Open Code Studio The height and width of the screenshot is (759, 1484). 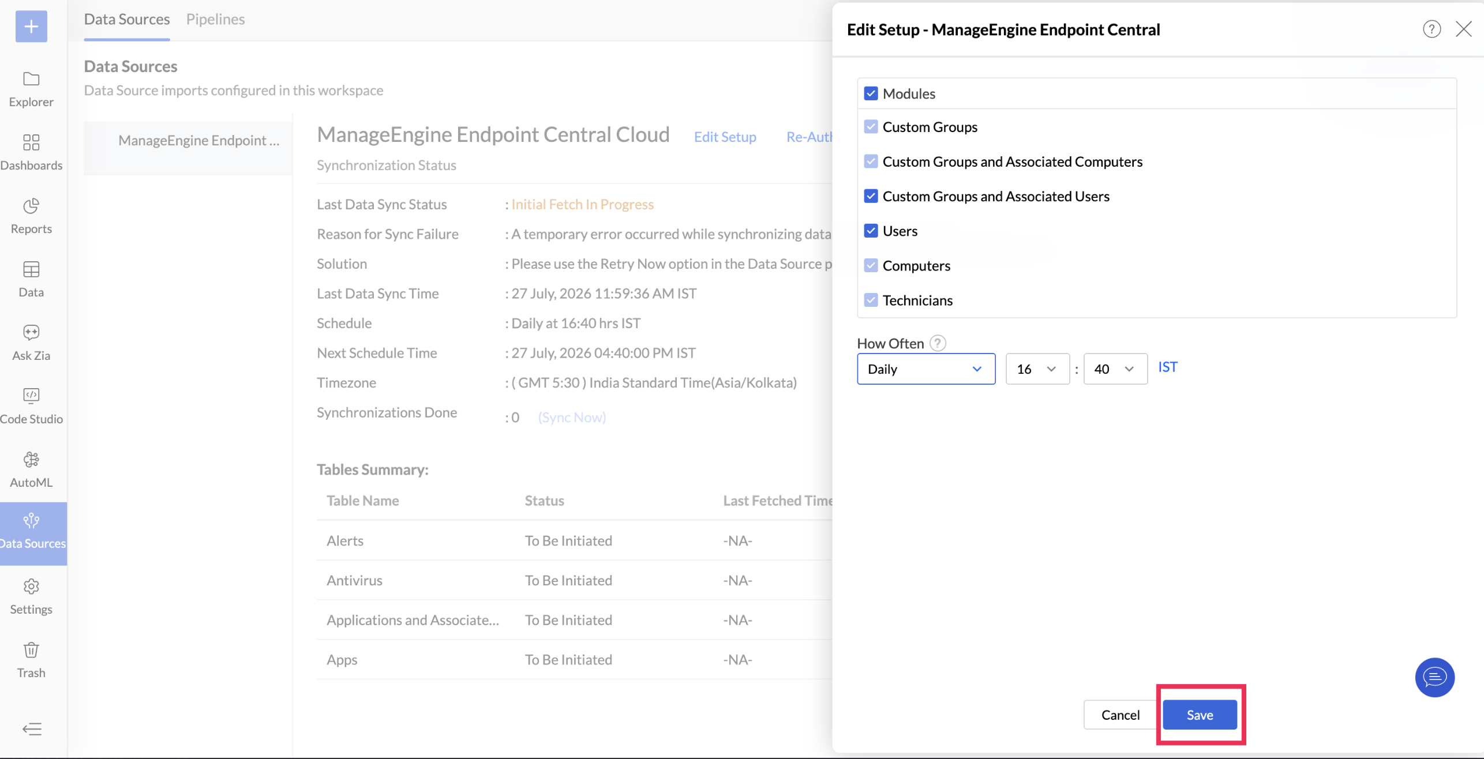pos(31,407)
